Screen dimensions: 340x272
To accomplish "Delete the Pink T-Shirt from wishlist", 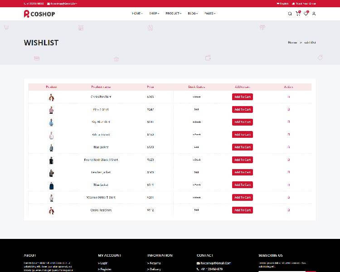I will [x=289, y=109].
